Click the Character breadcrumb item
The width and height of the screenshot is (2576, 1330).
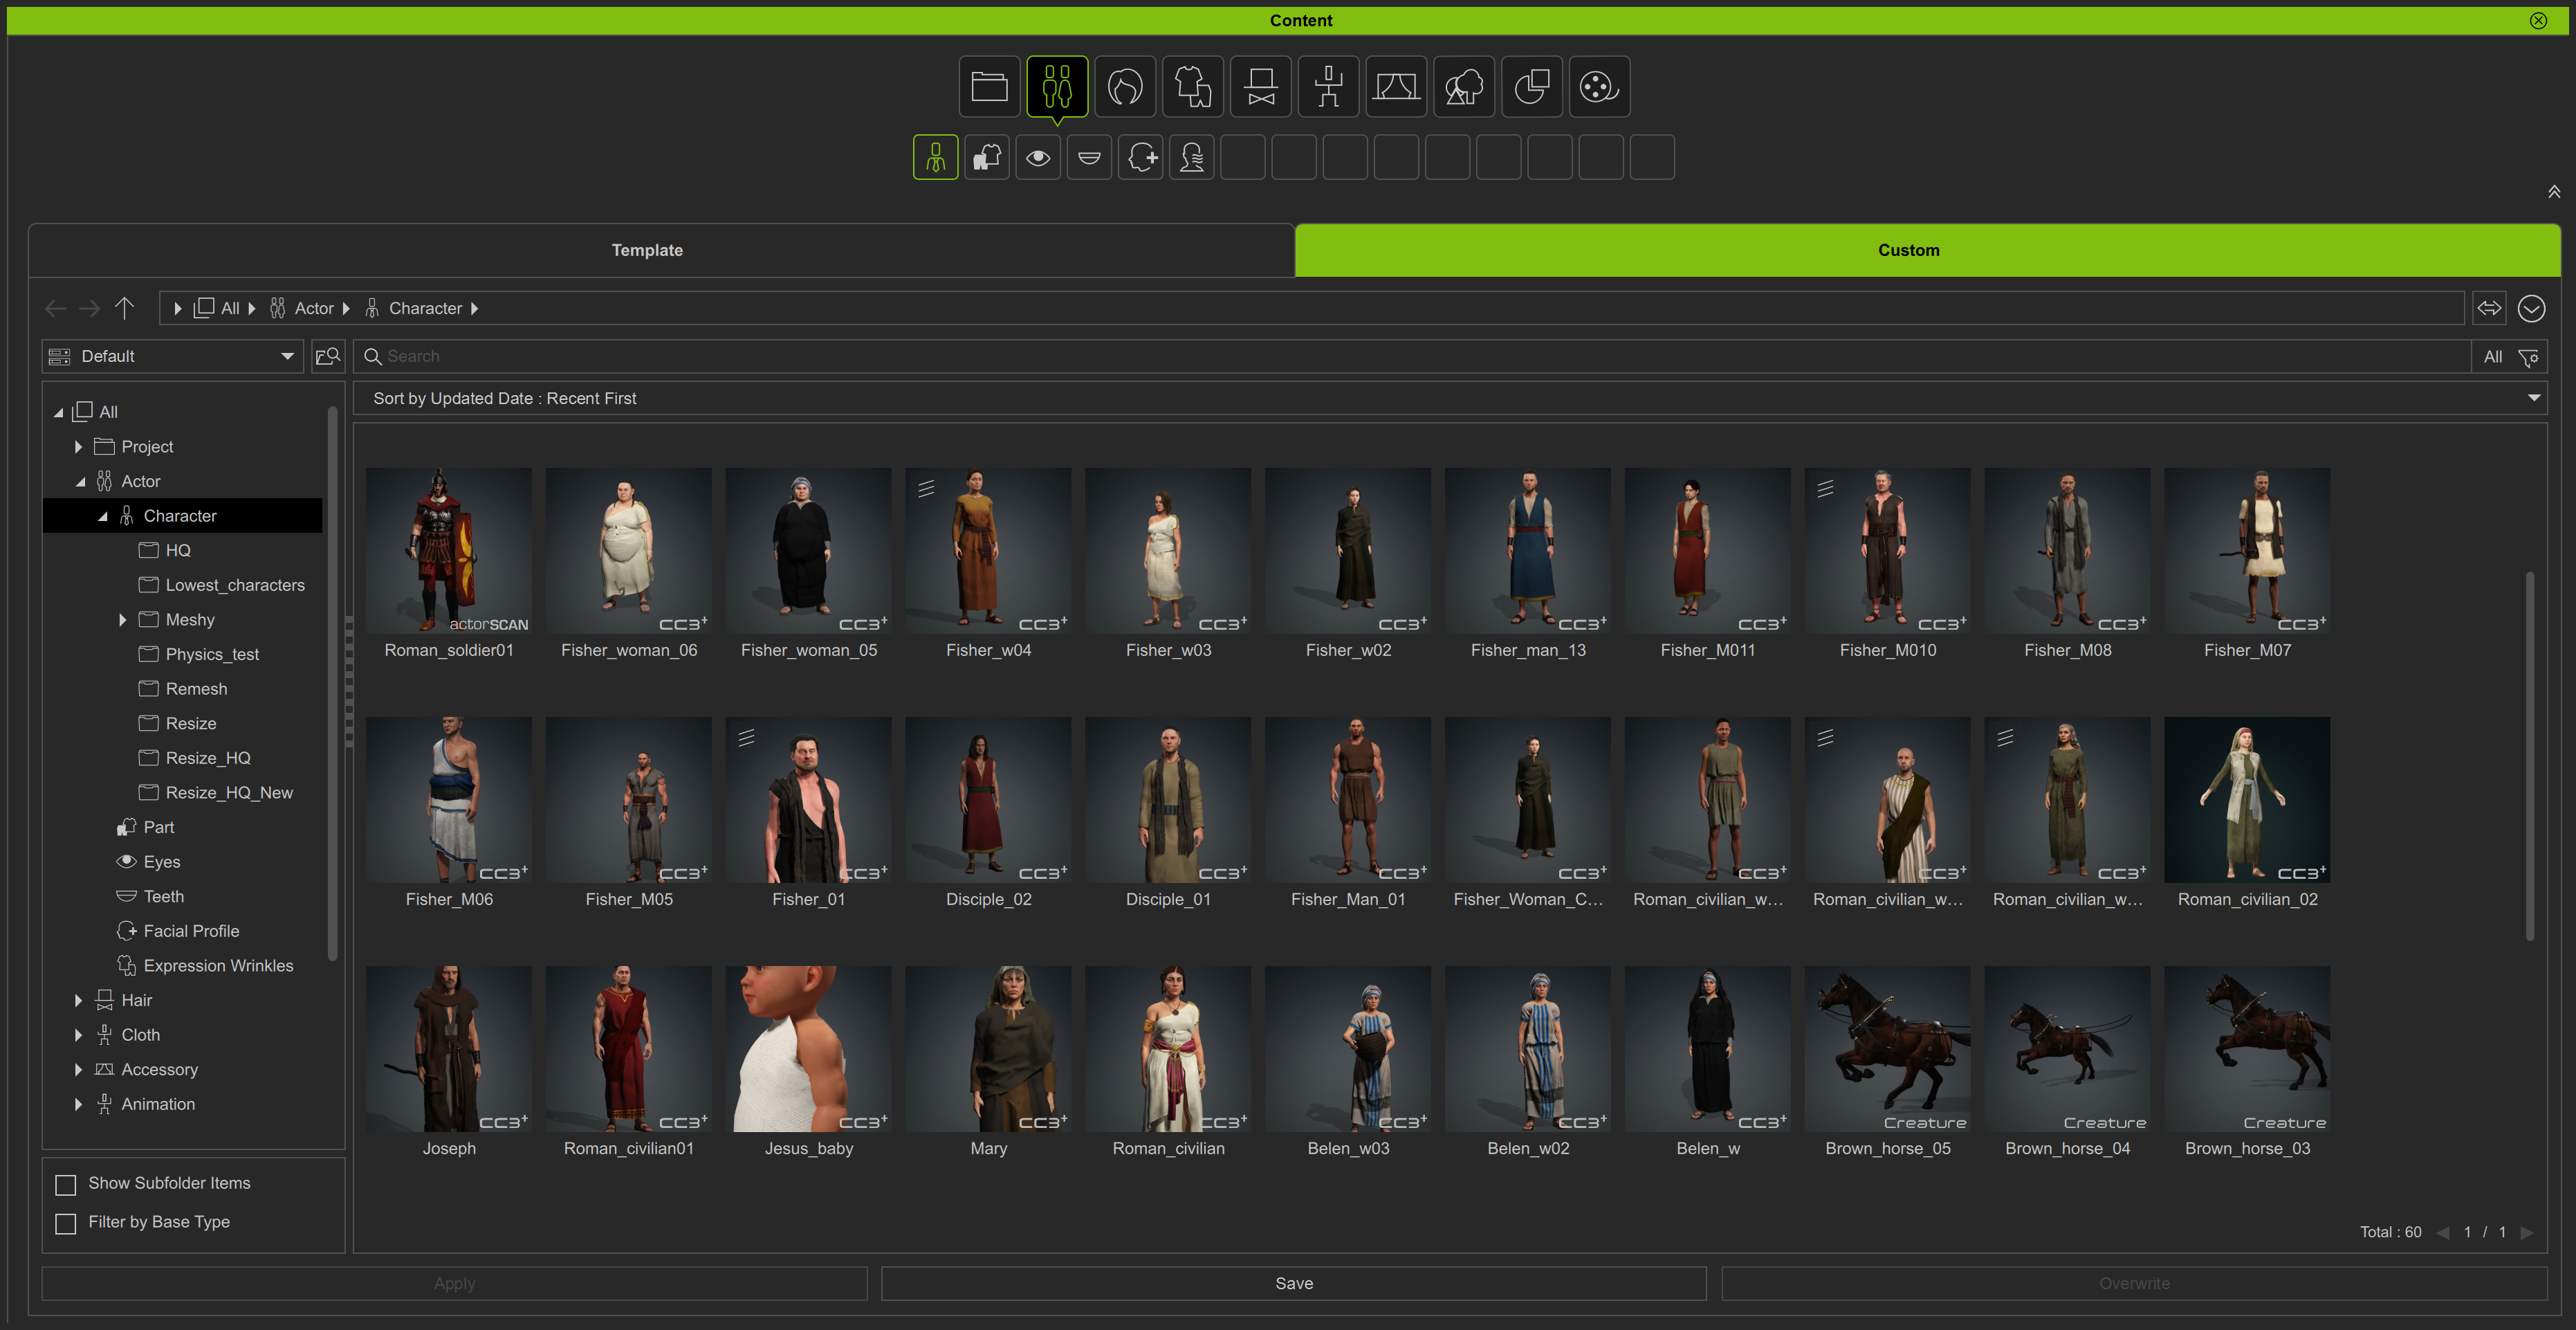point(414,308)
